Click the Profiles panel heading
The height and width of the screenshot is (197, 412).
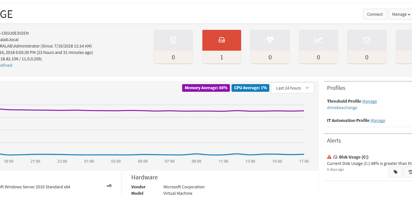pyautogui.click(x=336, y=88)
